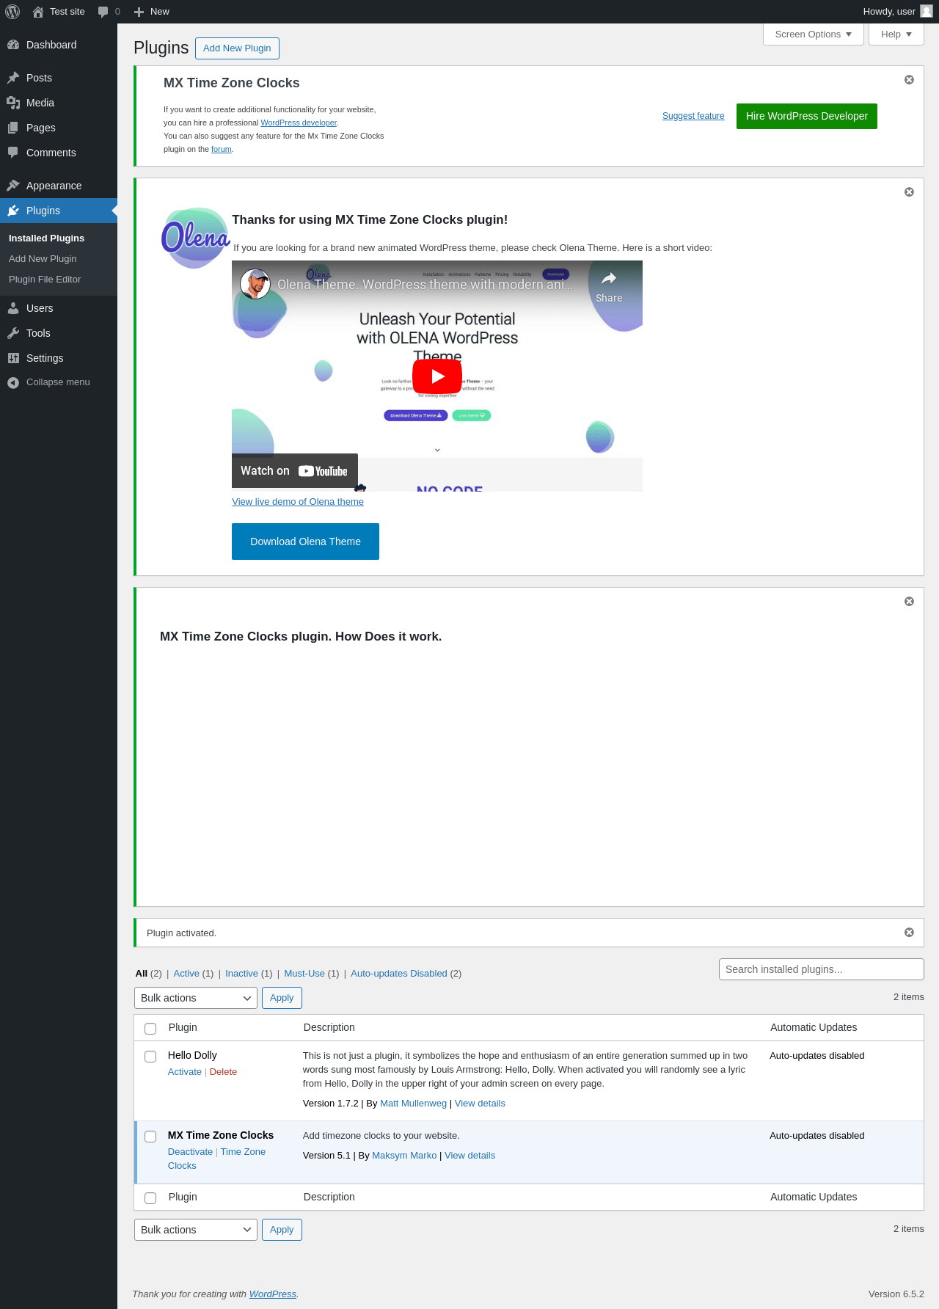Check the MX Time Zone Clocks checkbox
939x1309 pixels.
(150, 1137)
